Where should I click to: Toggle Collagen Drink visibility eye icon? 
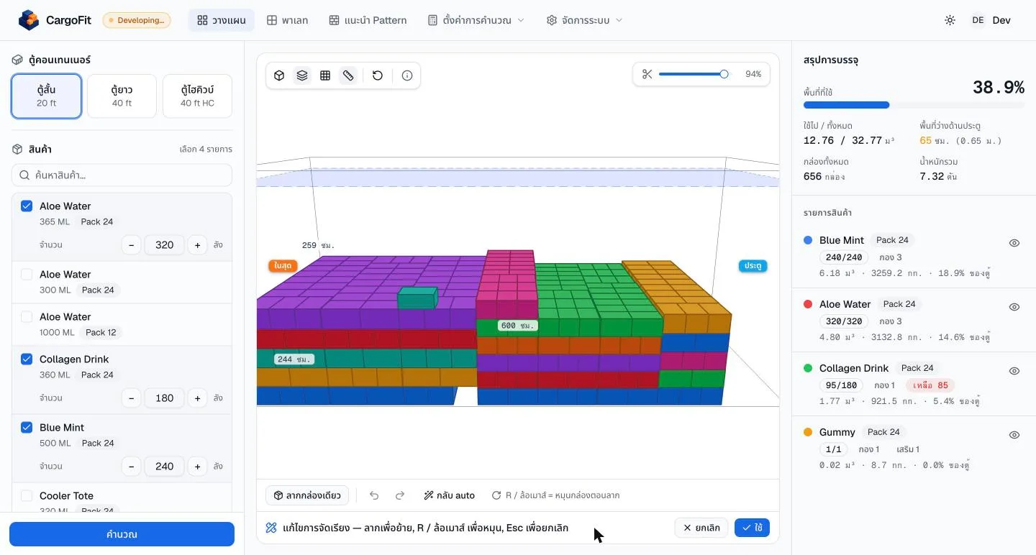[1014, 371]
